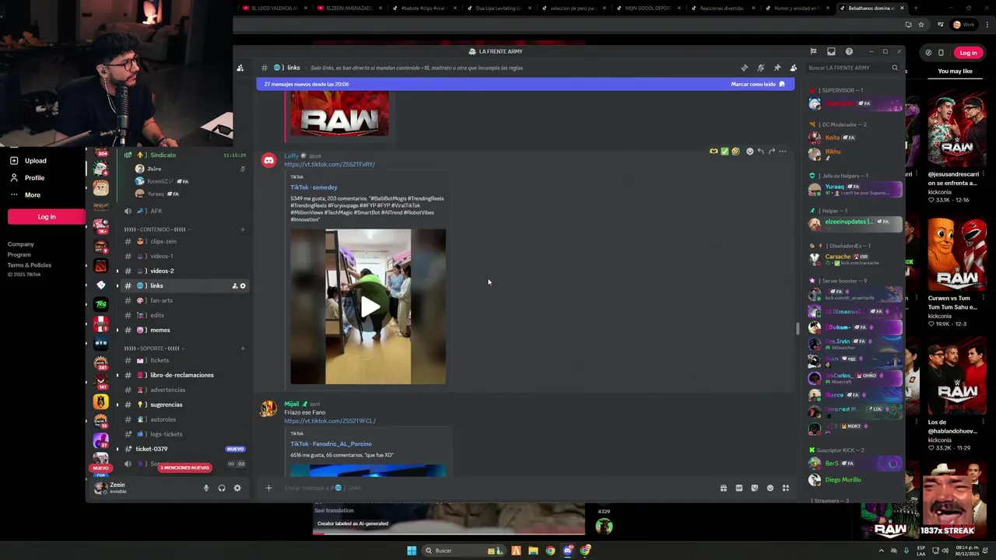Open user settings gear in user panel
Screen dimensions: 996x560
coord(237,488)
